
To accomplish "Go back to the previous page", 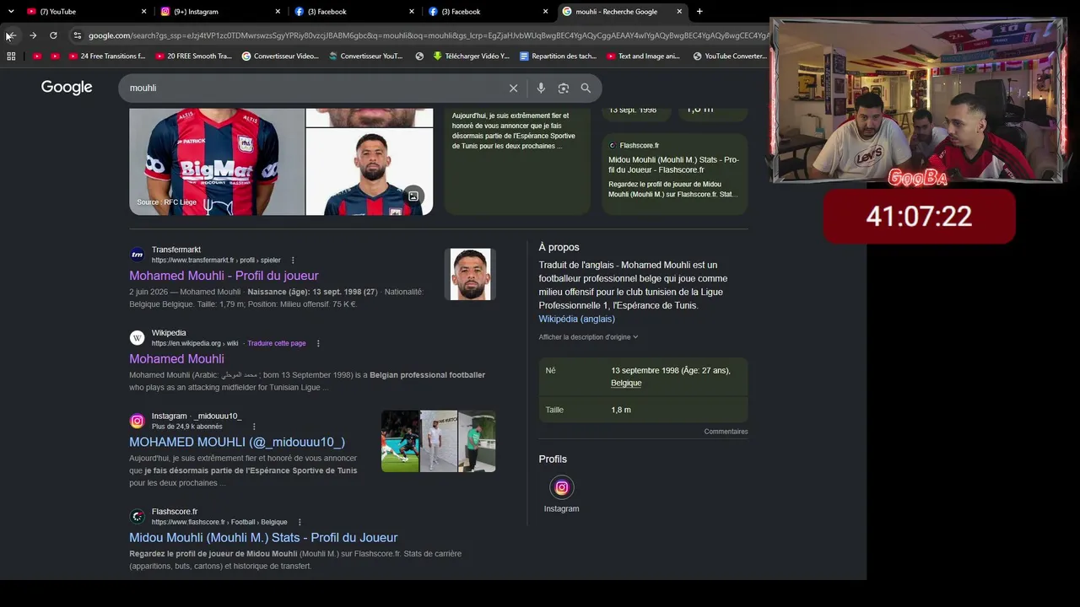I will click(11, 35).
